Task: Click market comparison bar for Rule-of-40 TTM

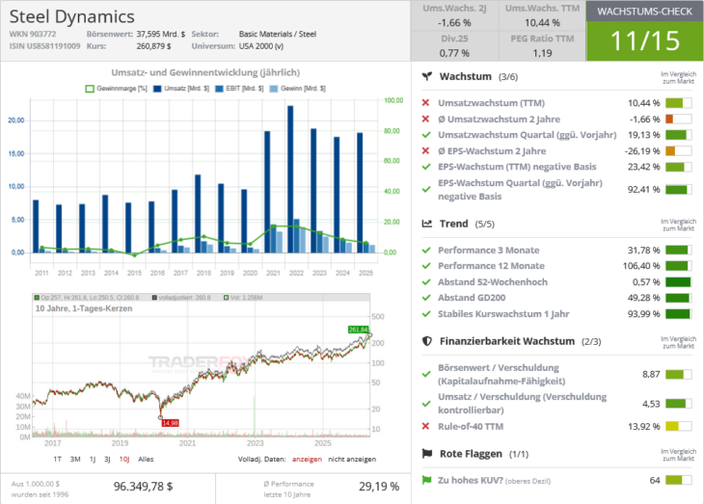Action: pos(678,426)
